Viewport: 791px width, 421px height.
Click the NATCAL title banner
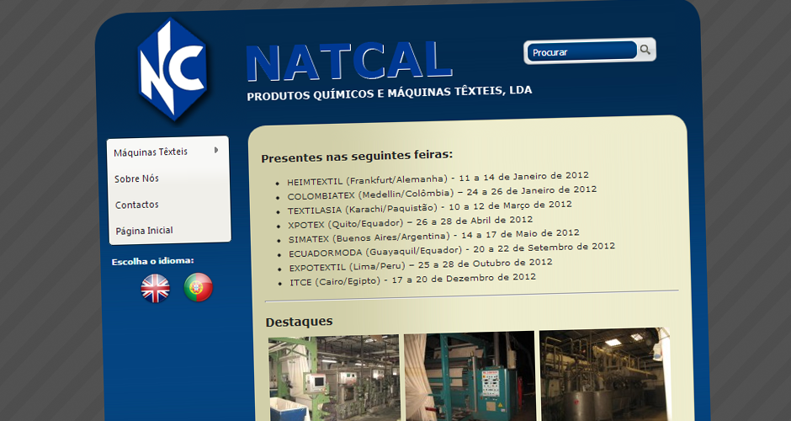tap(349, 62)
